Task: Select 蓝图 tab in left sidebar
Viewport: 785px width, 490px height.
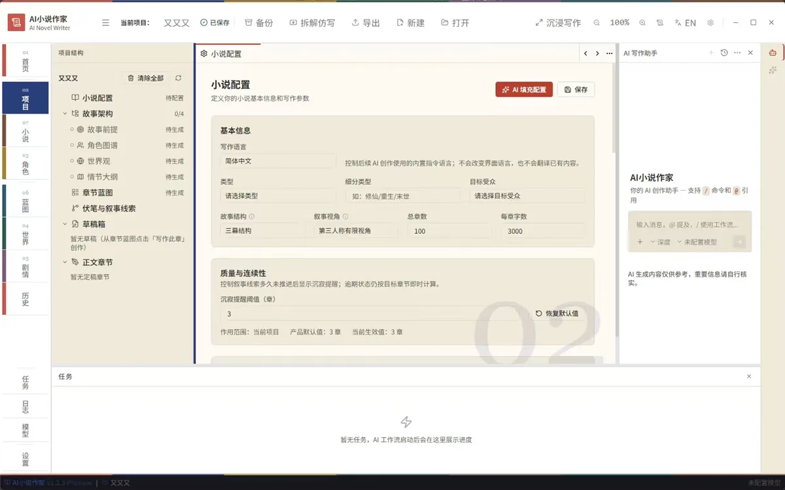Action: click(26, 201)
